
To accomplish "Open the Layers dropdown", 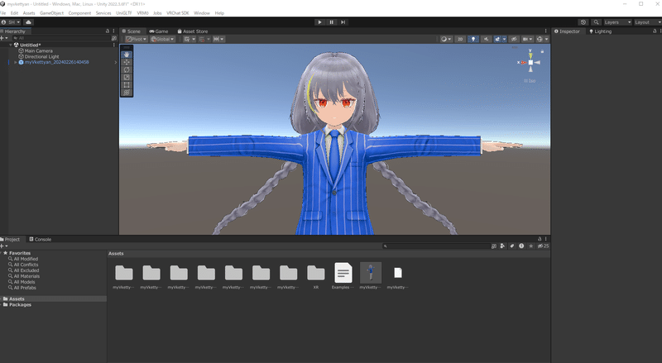I will 617,22.
